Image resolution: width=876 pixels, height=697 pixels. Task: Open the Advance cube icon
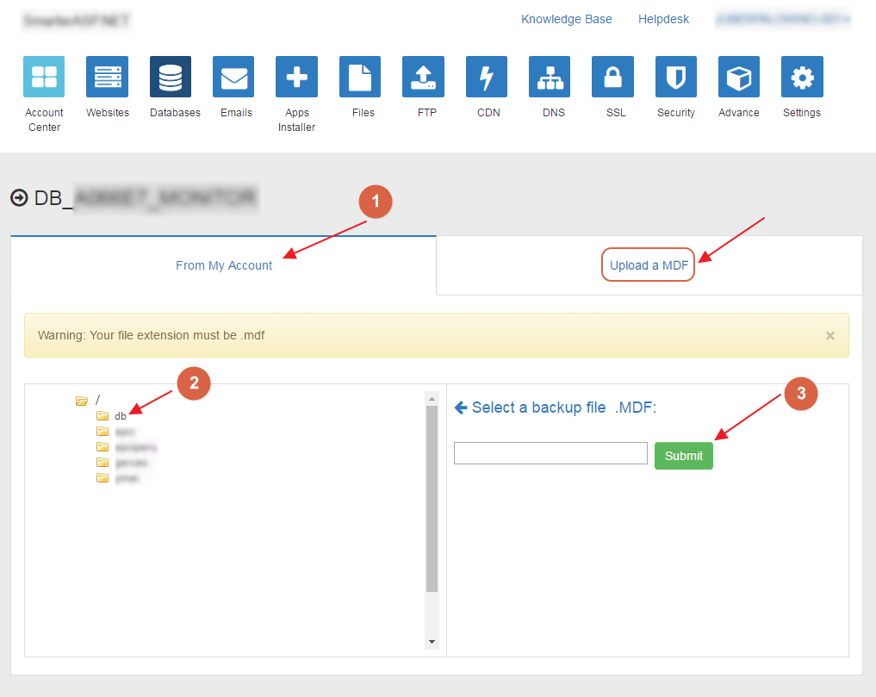coord(739,77)
